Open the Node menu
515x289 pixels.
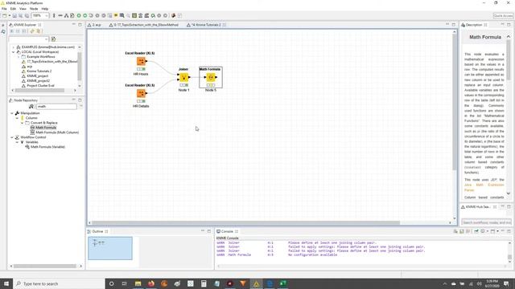point(34,9)
